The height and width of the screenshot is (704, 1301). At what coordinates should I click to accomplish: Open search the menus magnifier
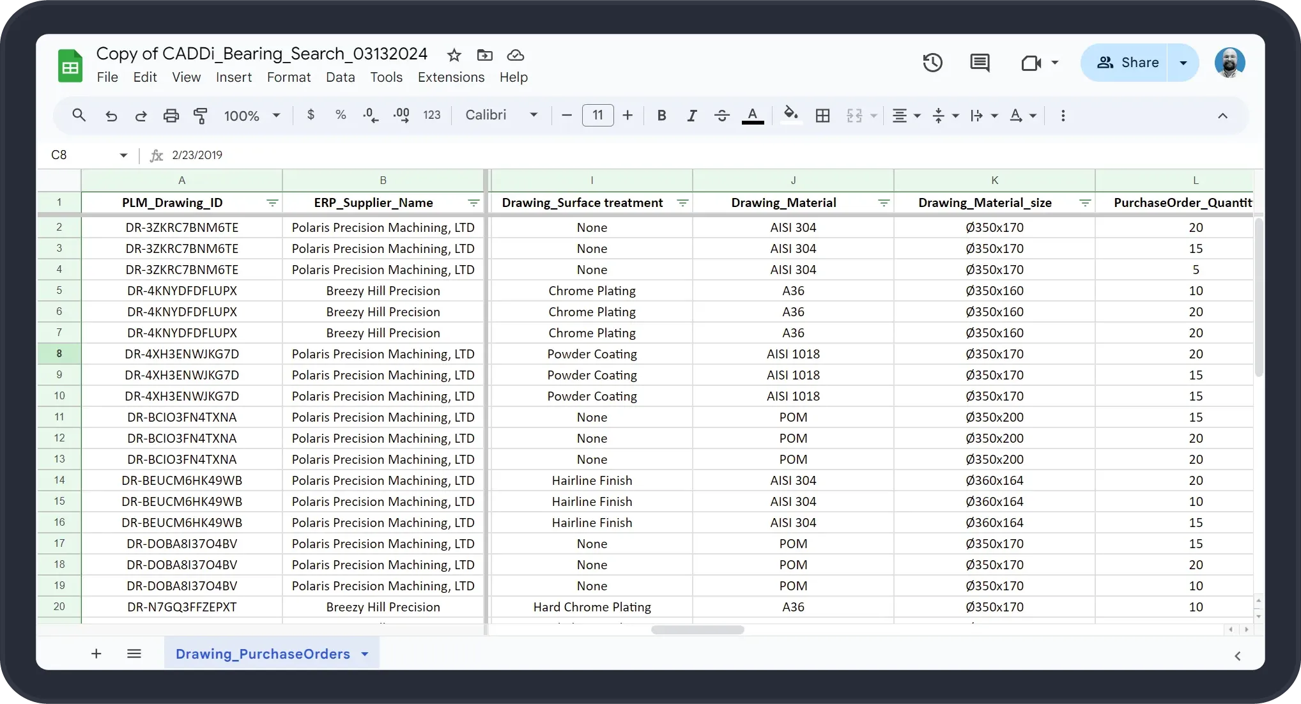pyautogui.click(x=79, y=116)
